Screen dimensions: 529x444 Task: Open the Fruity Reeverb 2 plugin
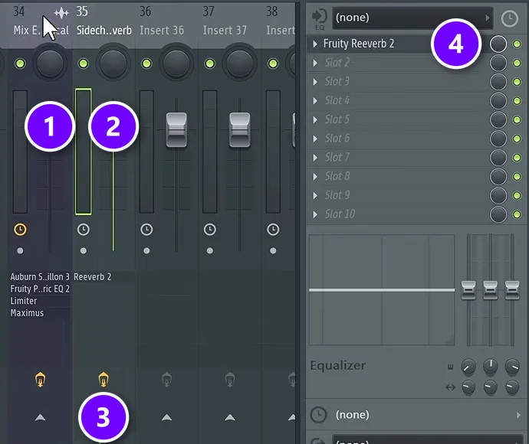coord(359,44)
